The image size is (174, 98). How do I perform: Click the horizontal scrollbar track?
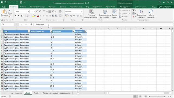tap(136, 93)
